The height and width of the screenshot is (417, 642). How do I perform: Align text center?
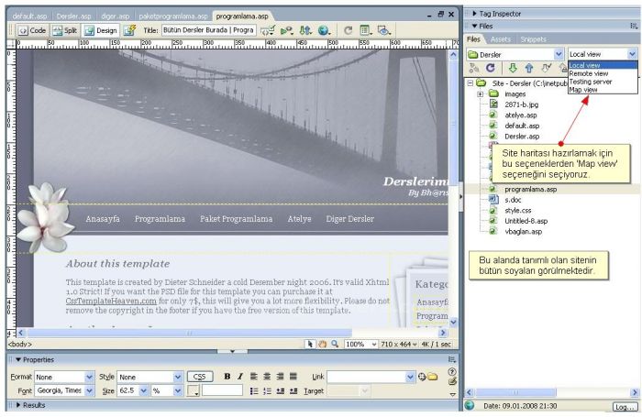click(x=267, y=377)
